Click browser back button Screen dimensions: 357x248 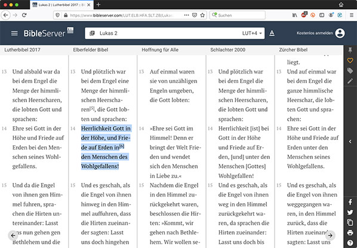click(6, 16)
